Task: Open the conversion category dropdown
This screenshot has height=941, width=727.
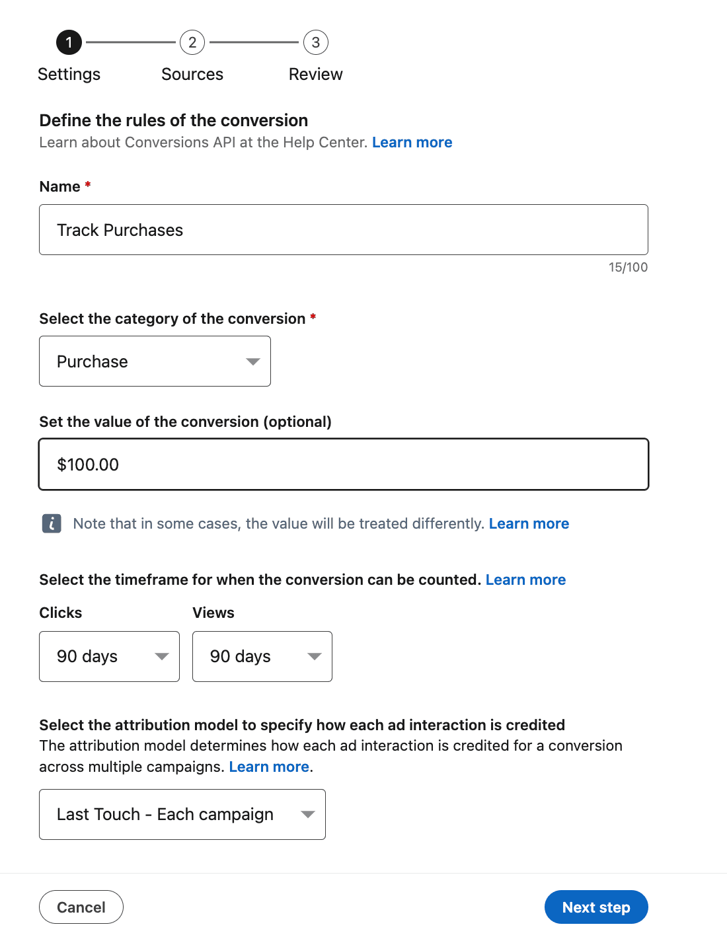Action: (x=155, y=361)
